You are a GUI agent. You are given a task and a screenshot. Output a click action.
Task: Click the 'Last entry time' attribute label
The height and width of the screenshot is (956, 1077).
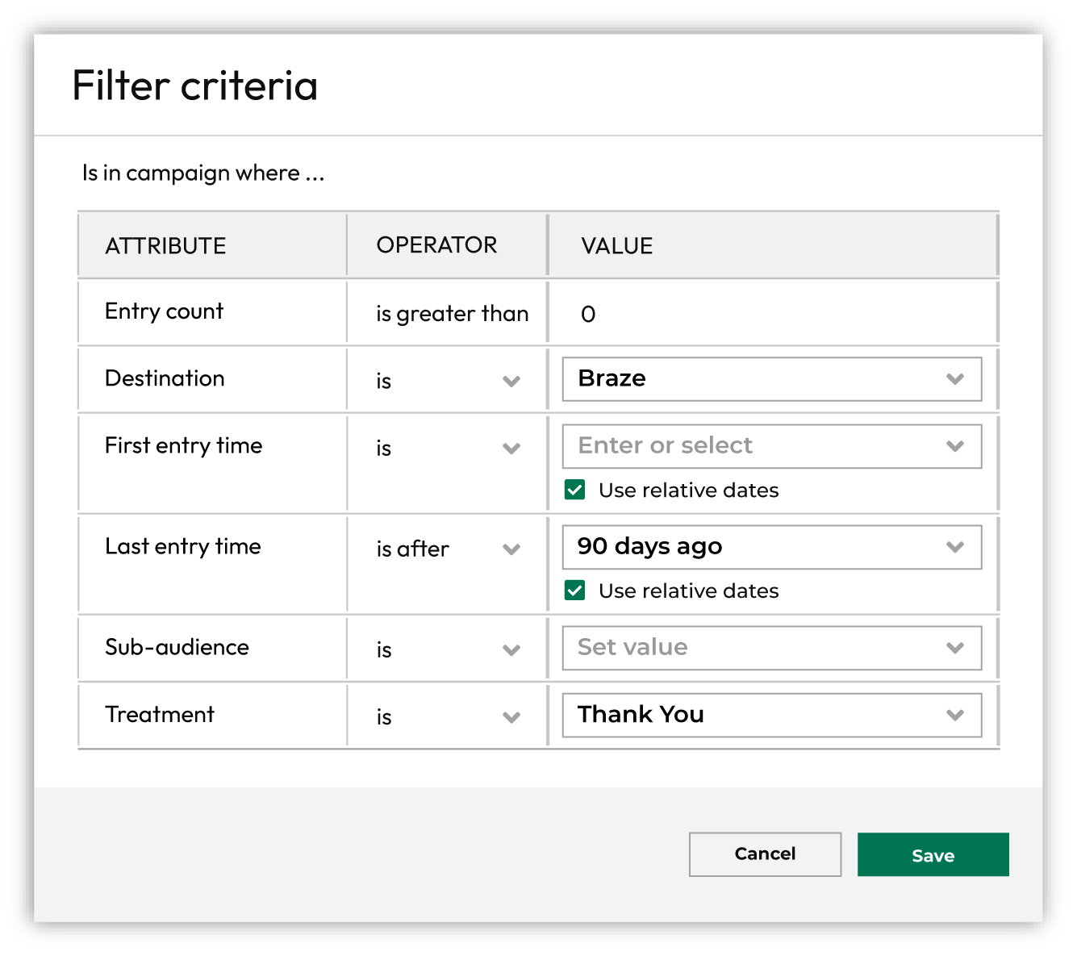183,547
